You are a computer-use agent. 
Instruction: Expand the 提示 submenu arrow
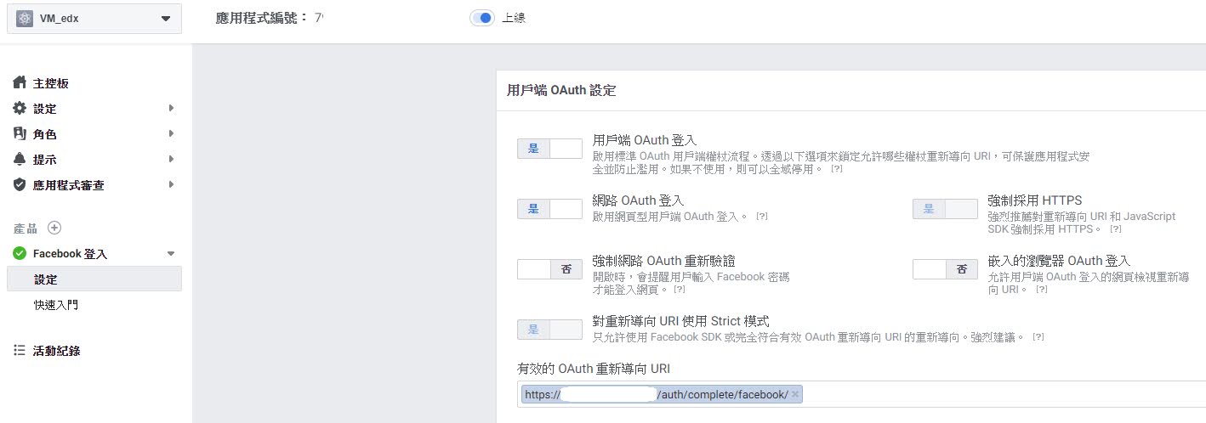[x=171, y=159]
